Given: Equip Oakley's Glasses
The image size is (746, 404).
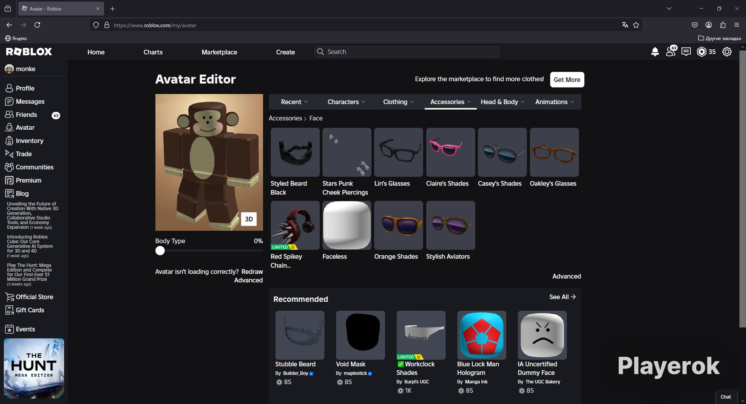Looking at the screenshot, I should pyautogui.click(x=554, y=152).
